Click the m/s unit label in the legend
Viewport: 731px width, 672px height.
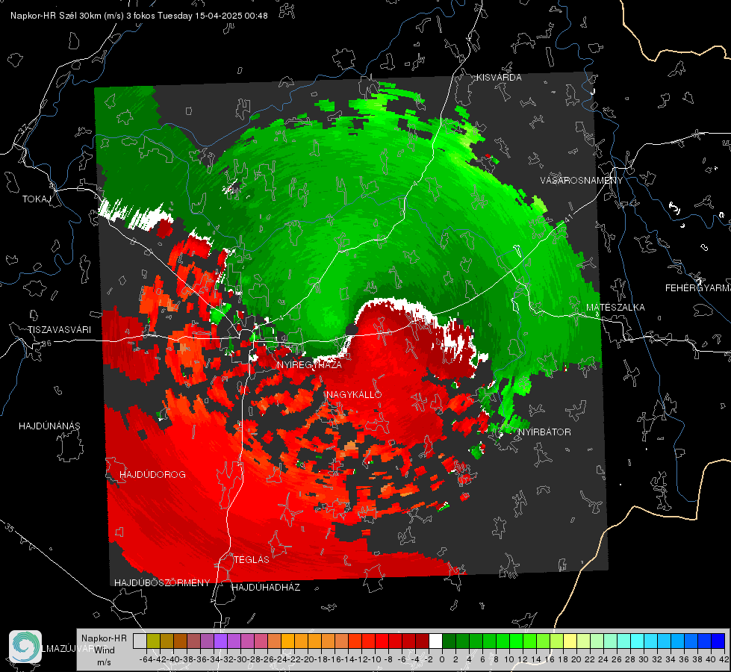(104, 662)
